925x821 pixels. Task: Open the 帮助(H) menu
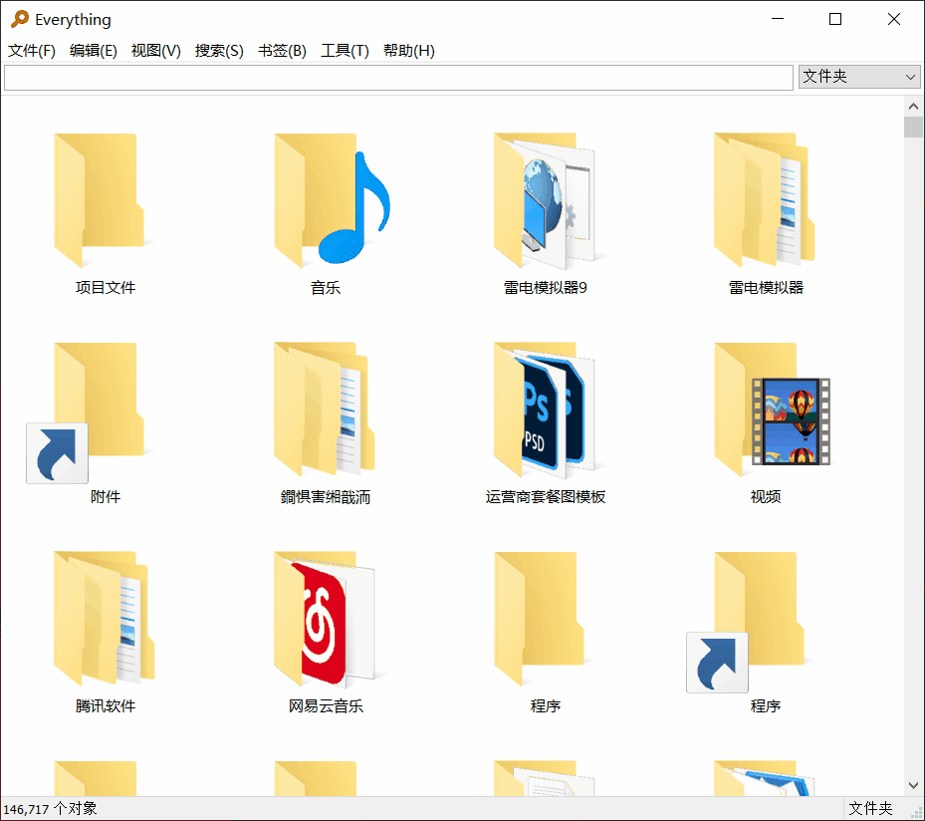click(409, 51)
